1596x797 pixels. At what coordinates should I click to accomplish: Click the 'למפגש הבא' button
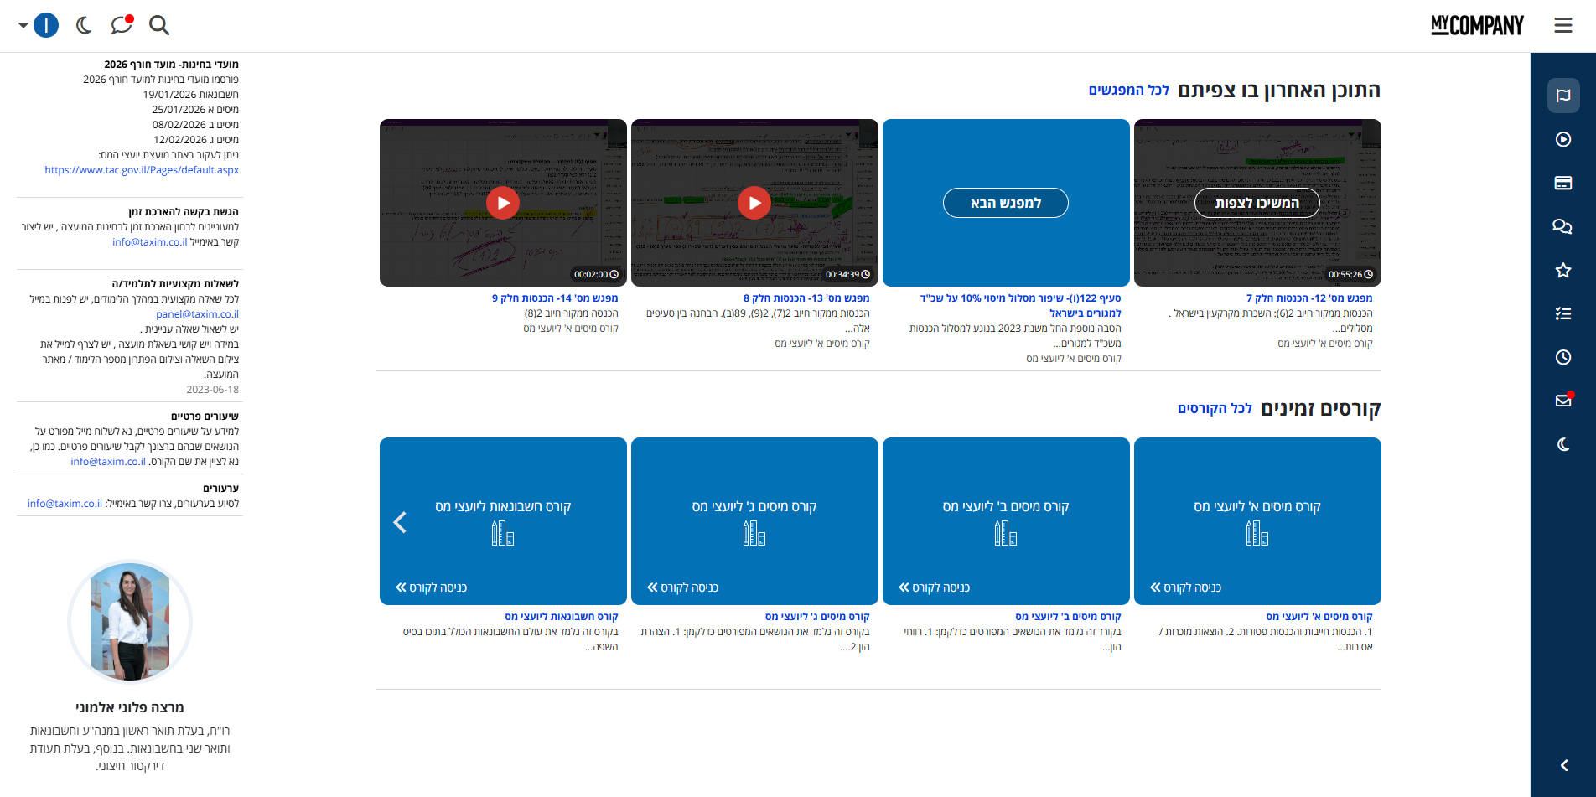coord(1005,203)
